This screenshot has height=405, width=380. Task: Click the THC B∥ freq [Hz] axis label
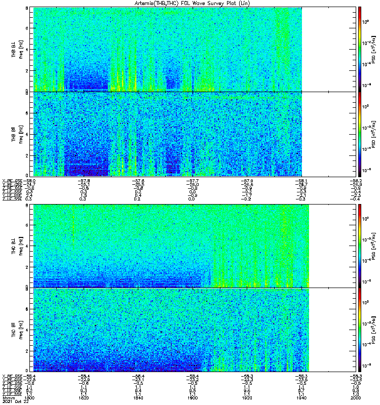coord(17,330)
